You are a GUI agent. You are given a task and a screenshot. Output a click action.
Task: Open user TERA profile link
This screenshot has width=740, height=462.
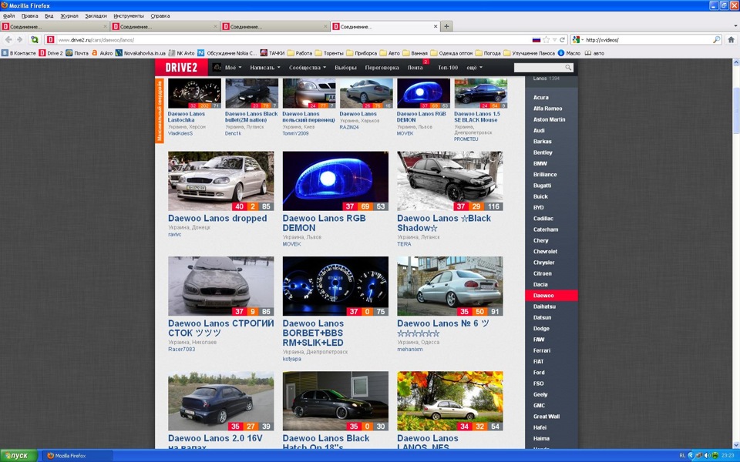(x=404, y=244)
